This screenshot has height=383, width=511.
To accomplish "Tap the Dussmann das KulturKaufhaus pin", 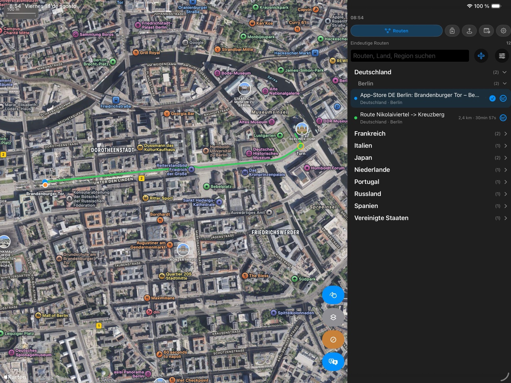I will (140, 147).
